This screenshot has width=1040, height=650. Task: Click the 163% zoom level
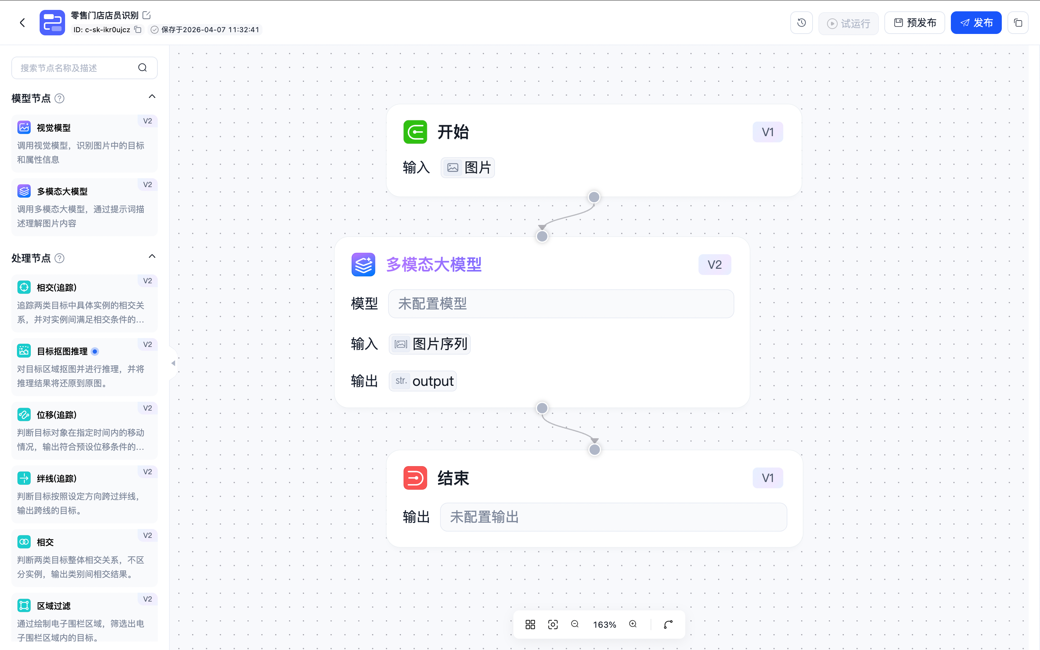pyautogui.click(x=604, y=625)
